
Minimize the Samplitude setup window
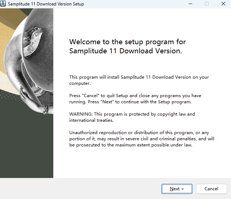tap(190, 4)
